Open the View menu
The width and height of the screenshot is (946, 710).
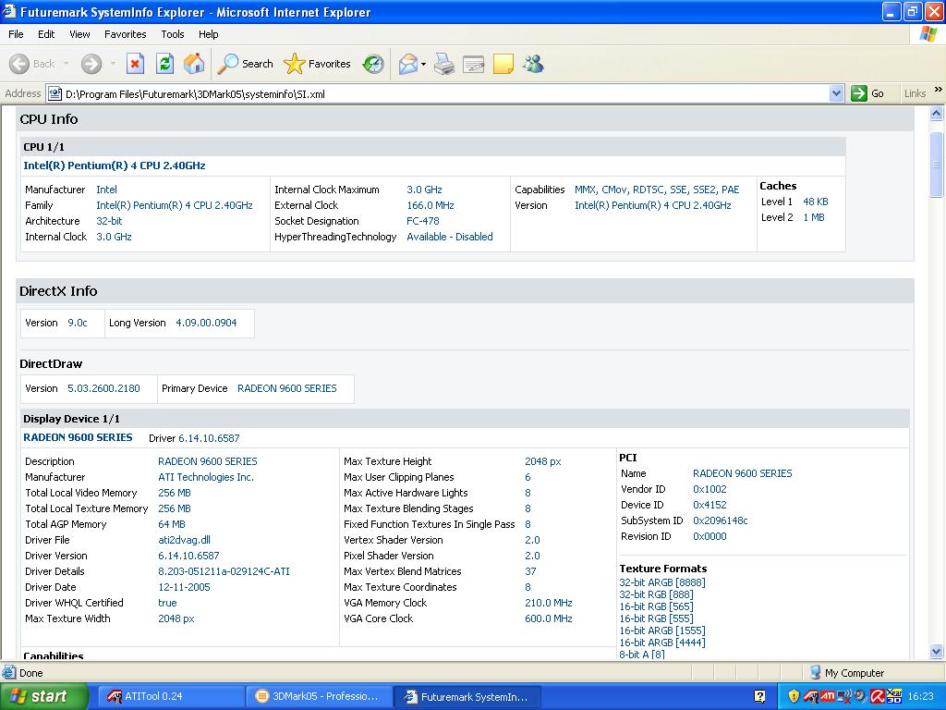(79, 34)
